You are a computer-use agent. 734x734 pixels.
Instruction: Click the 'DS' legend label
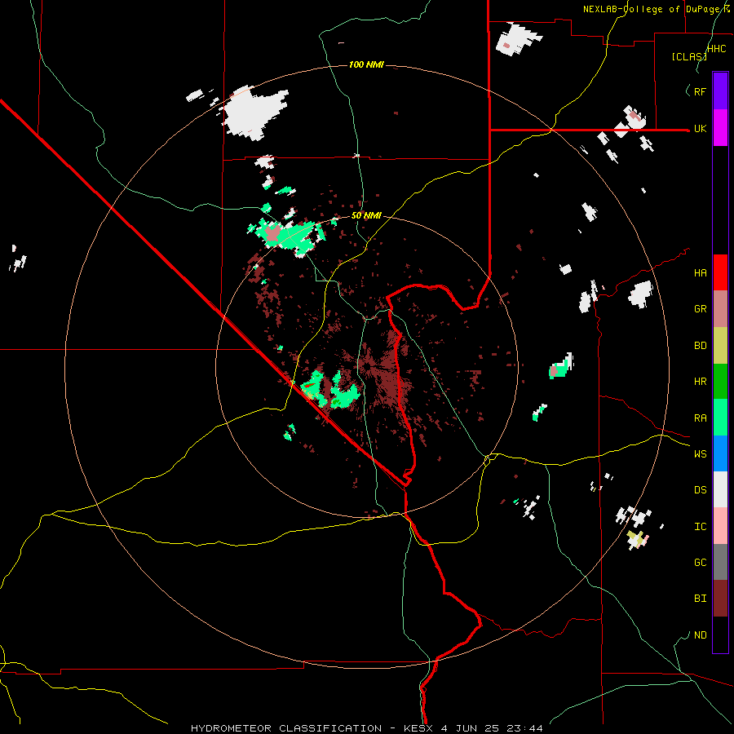tap(700, 490)
